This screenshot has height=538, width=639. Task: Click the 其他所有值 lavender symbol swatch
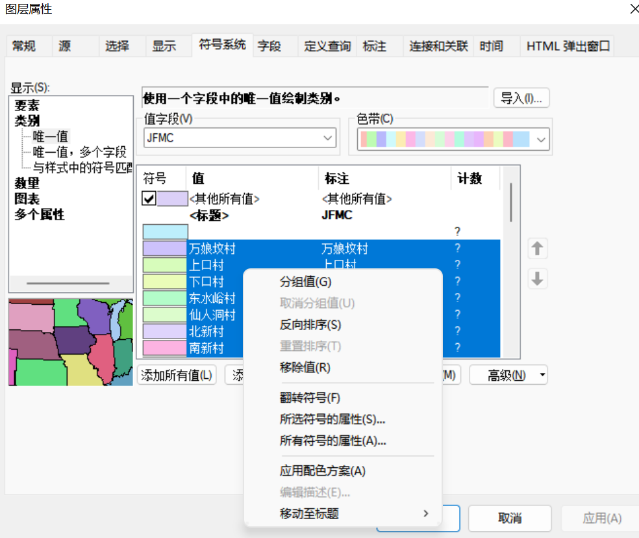coord(172,199)
